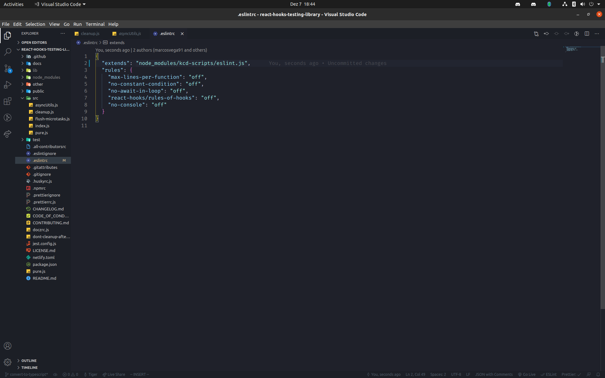Click the convert-to-typescript branch indicator
Image resolution: width=605 pixels, height=378 pixels.
(x=26, y=375)
